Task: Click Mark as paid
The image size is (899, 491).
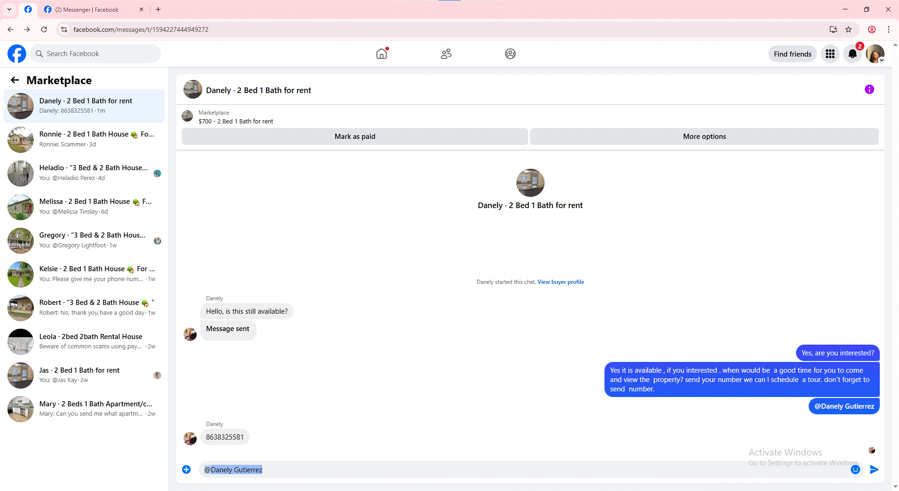Action: click(355, 137)
